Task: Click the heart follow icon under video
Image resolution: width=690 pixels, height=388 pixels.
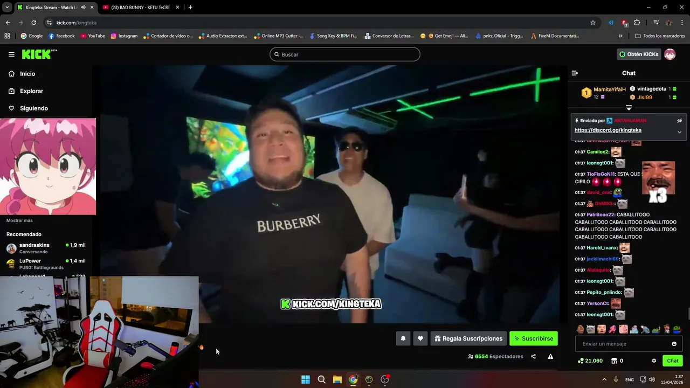Action: 420,338
